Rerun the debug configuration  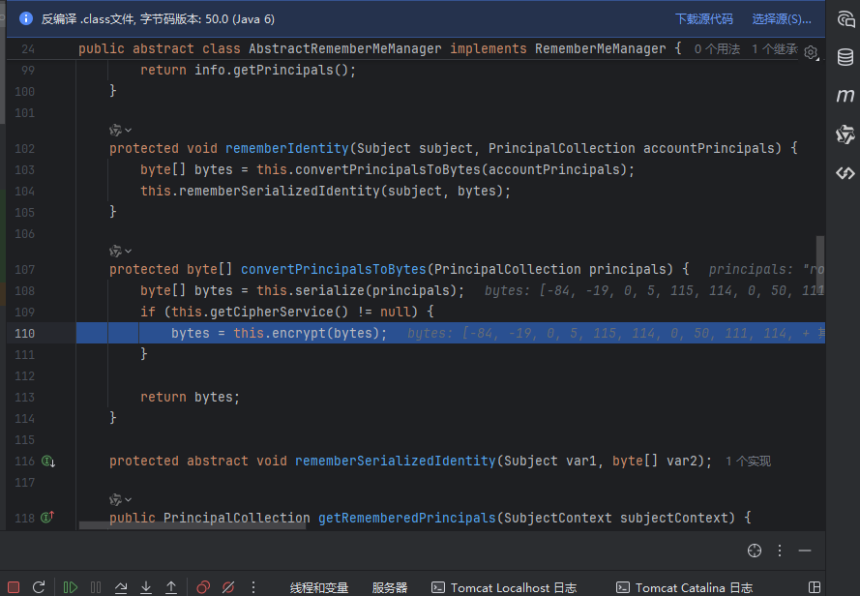[39, 587]
